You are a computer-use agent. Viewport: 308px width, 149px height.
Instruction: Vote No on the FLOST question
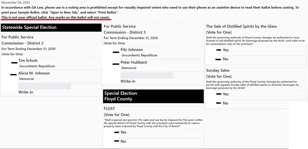point(117,141)
